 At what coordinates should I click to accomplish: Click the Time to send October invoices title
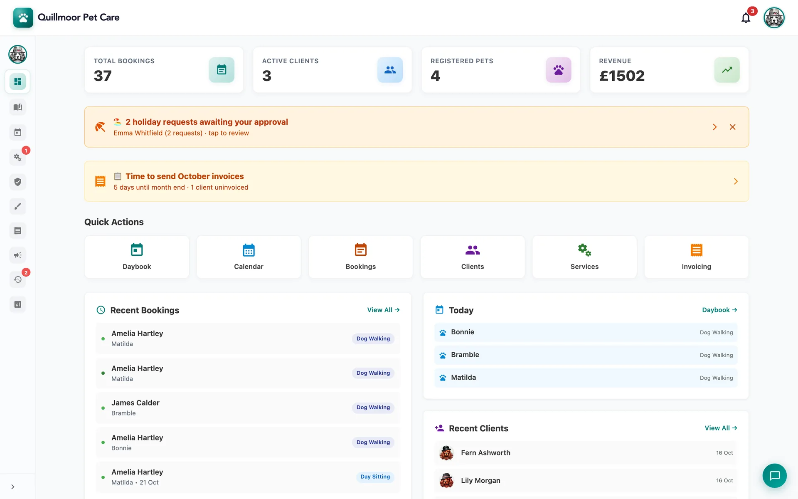click(185, 176)
